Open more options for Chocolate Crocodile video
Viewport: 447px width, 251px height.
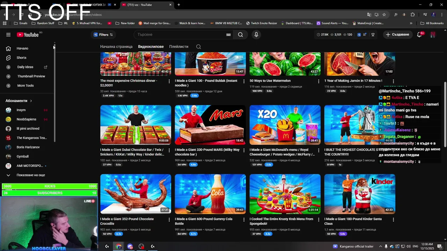[x=169, y=220]
